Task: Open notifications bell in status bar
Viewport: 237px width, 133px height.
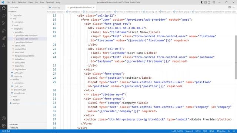Action: [234, 131]
